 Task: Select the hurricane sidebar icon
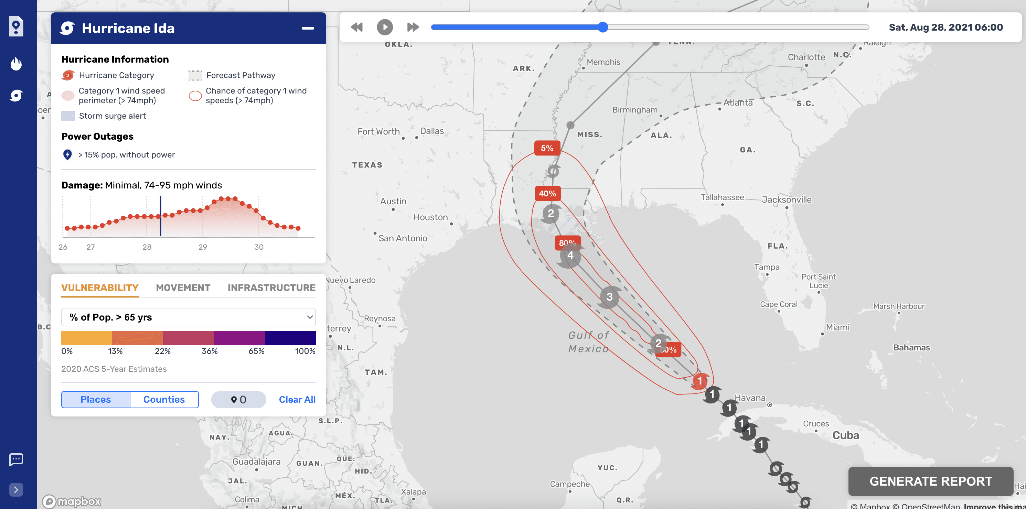16,96
